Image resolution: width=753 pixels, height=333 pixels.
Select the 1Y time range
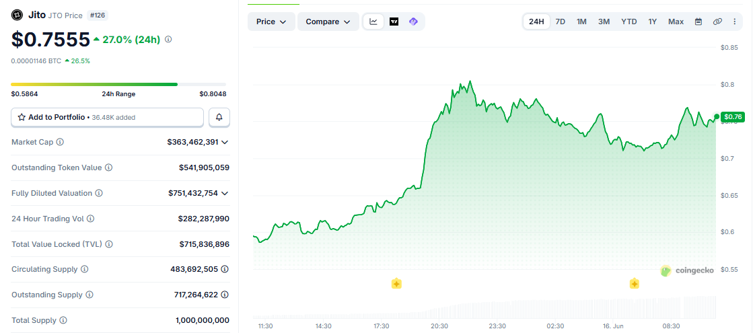tap(652, 22)
